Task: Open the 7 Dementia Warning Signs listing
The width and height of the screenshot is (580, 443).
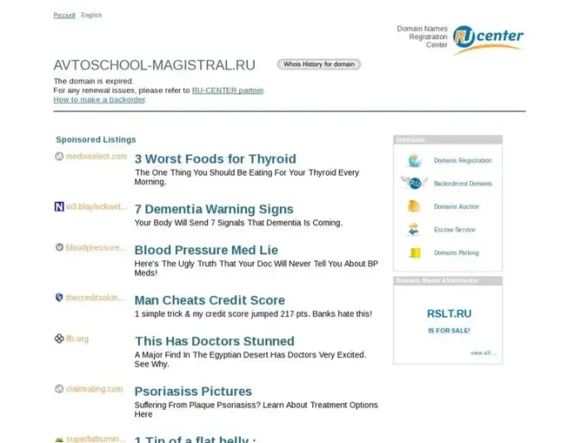Action: (214, 209)
